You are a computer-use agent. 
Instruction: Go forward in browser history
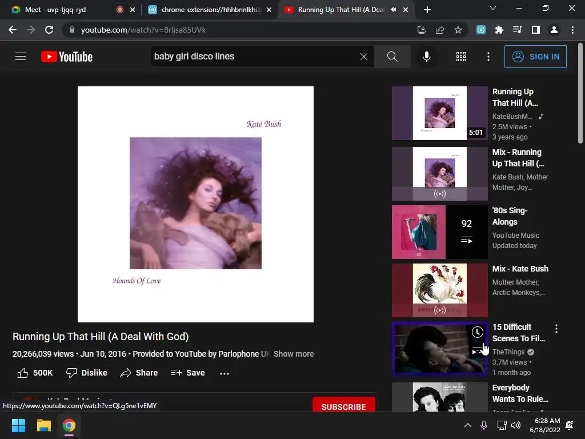[x=31, y=30]
